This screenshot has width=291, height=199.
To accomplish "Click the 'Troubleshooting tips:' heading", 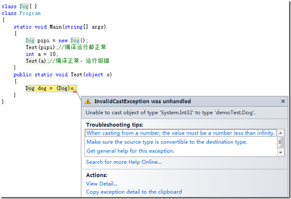I will click(x=115, y=125).
